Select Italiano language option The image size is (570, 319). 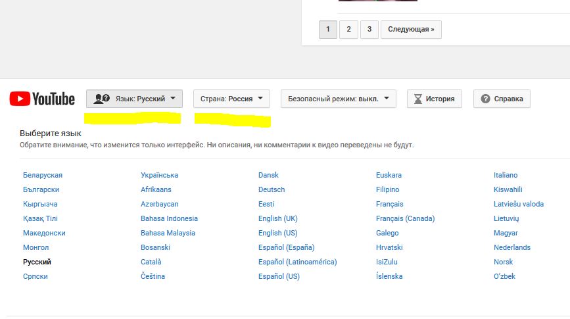coord(506,175)
